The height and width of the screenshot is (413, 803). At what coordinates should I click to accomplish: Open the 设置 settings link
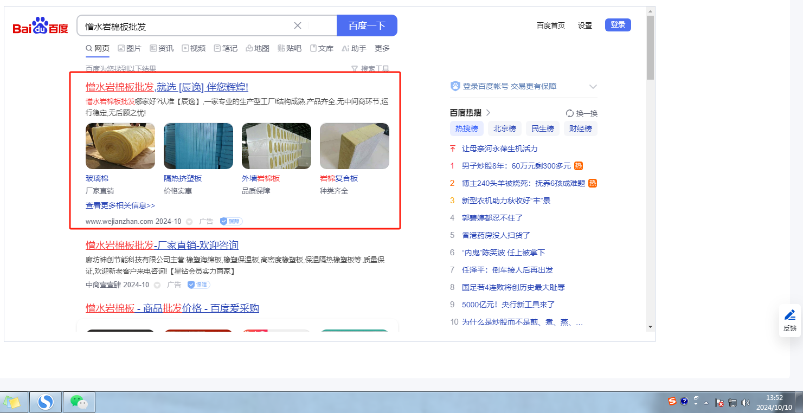tap(585, 25)
